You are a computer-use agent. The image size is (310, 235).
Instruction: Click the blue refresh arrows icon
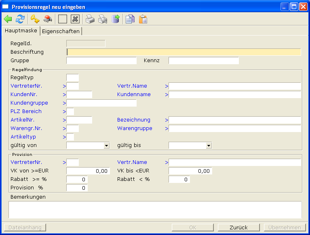tap(20, 19)
